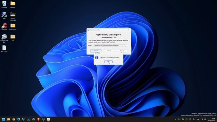Open the VirtualBox cube taskbar icon
Viewport: 217px width, 122px height.
(23, 119)
